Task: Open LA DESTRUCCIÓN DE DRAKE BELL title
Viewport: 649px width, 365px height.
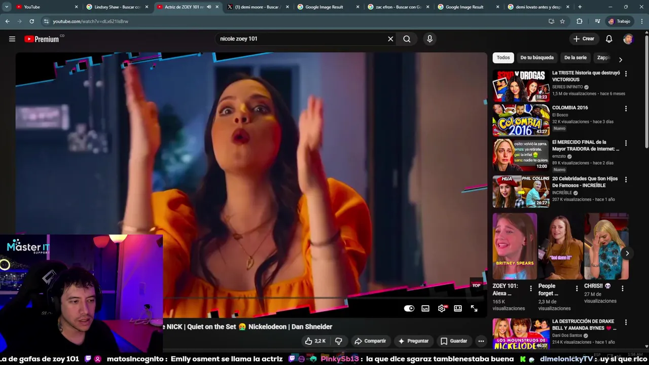Action: 584,324
